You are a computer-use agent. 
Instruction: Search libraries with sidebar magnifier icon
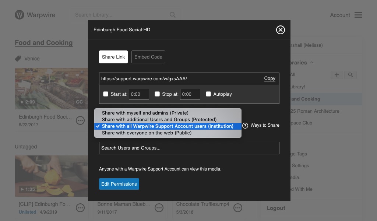coord(350,75)
